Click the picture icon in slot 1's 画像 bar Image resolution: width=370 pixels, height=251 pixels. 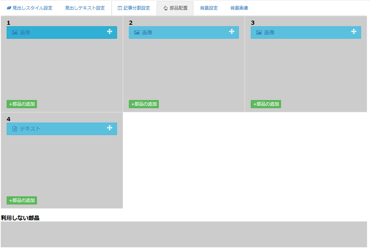(15, 32)
